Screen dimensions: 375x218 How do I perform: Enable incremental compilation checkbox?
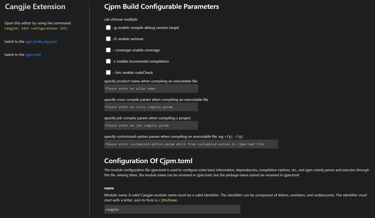[x=108, y=61]
